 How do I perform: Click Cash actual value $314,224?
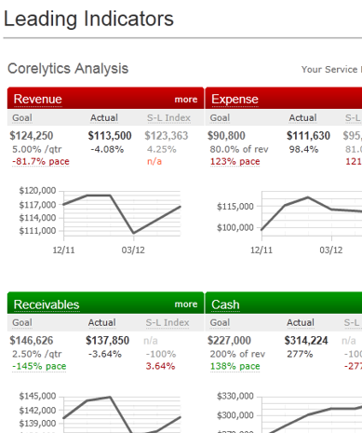coord(306,341)
